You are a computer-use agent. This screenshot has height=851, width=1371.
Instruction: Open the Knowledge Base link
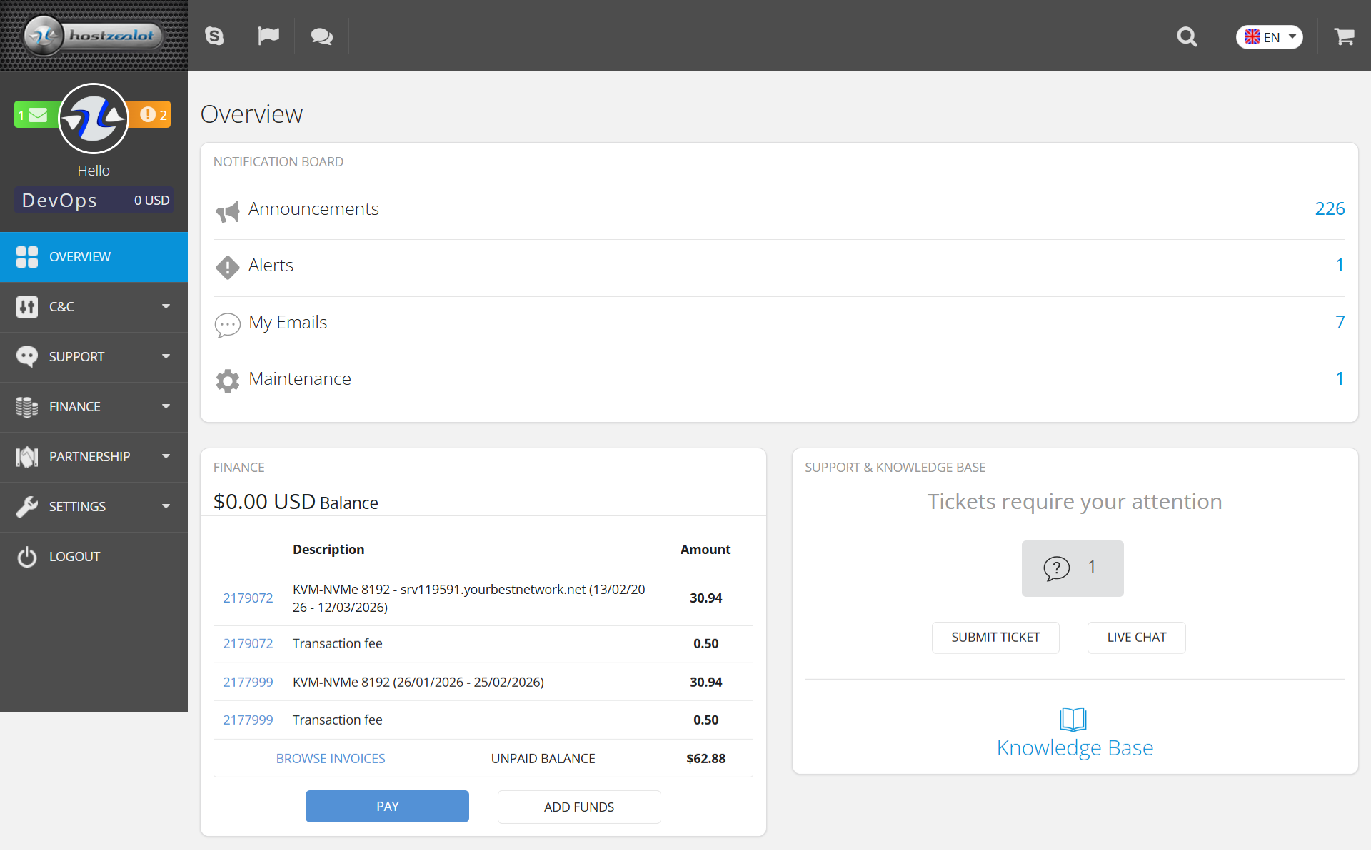[x=1075, y=748]
